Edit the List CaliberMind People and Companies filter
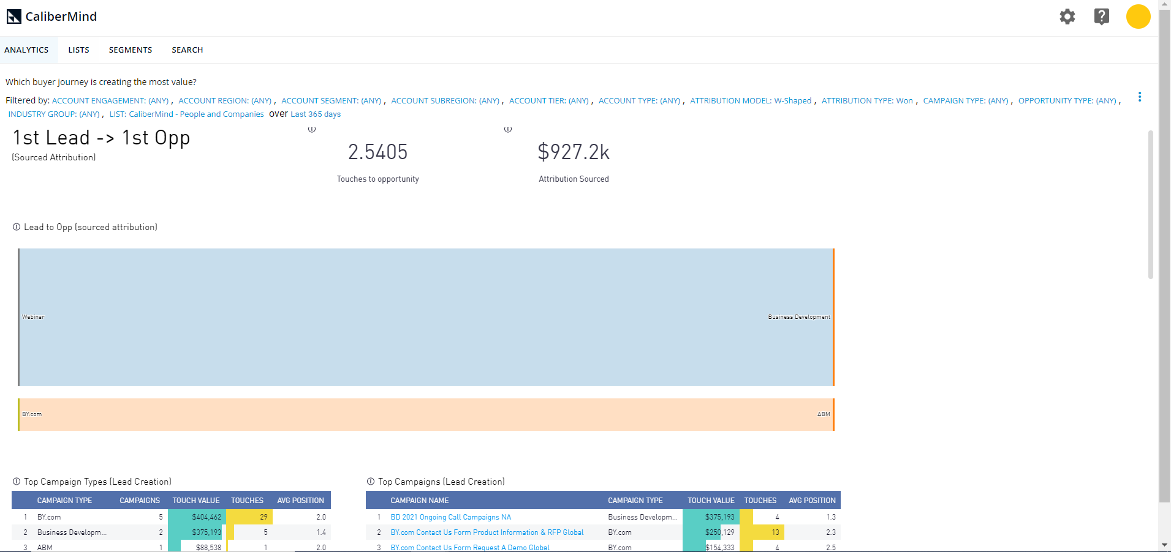1171x552 pixels. [187, 114]
